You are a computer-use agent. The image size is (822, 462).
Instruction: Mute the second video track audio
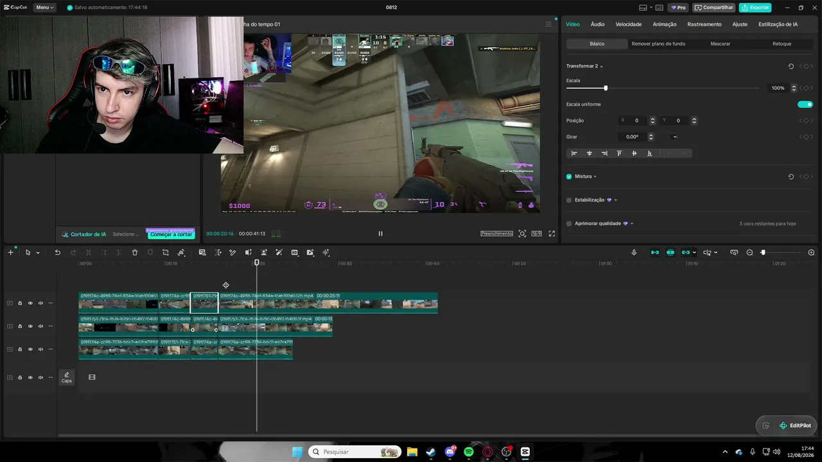[40, 327]
